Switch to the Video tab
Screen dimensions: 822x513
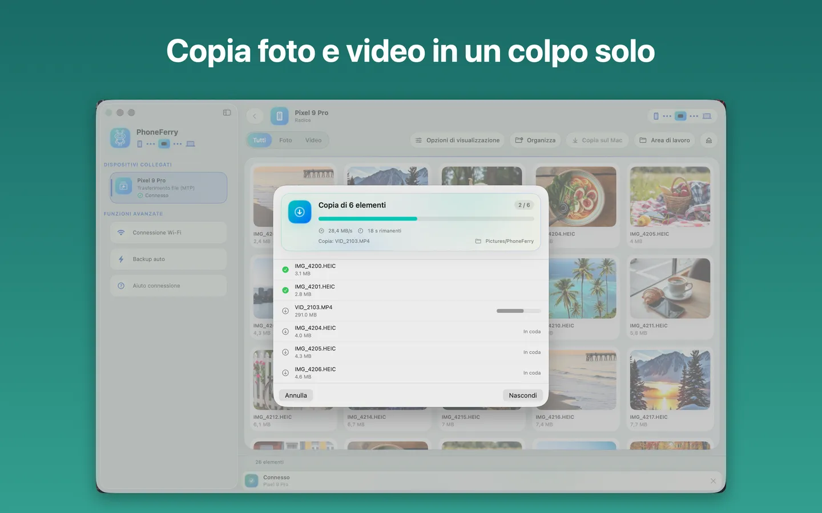coord(313,140)
